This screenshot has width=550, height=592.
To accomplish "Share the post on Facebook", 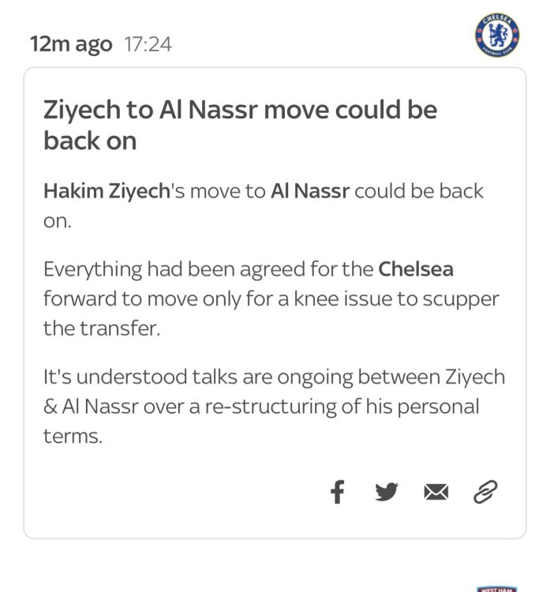I will point(337,492).
